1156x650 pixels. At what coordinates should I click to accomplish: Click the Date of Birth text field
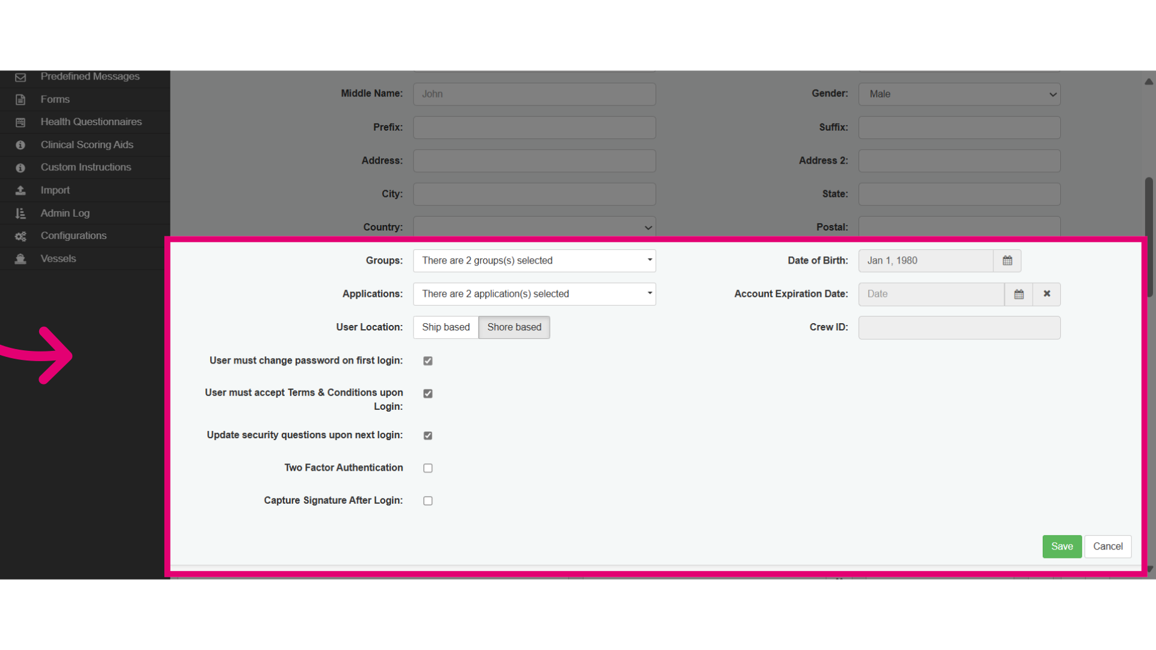pos(925,261)
